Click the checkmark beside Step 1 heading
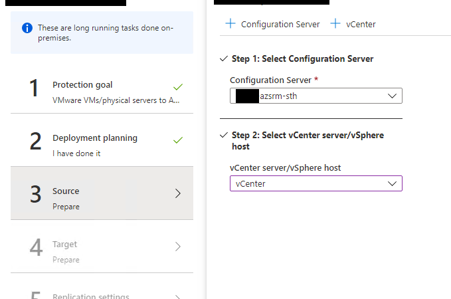This screenshot has height=299, width=451. coord(224,58)
